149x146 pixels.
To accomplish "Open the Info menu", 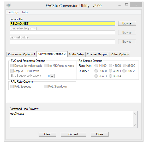I will point(25,12).
